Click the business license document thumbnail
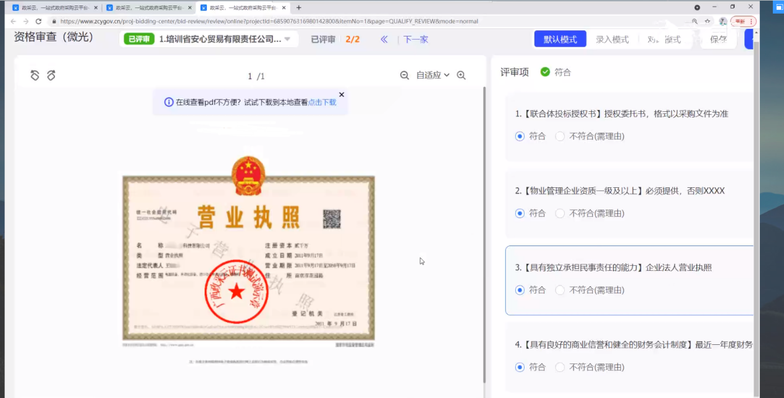 pyautogui.click(x=248, y=258)
